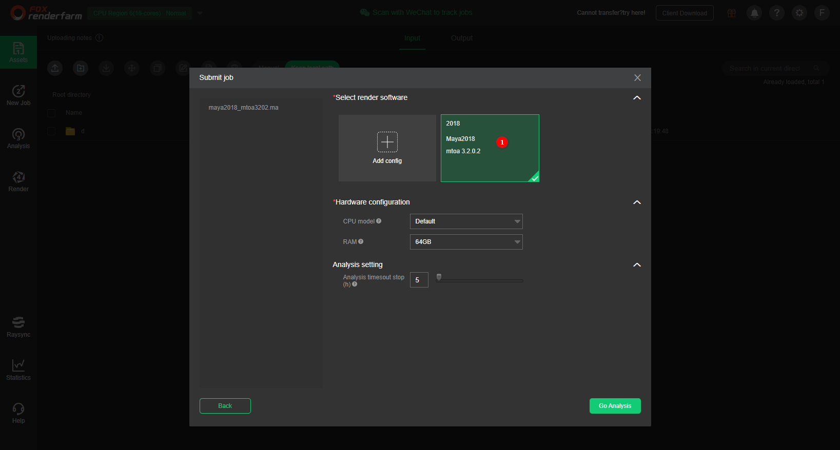Open the CPU model dropdown
This screenshot has width=840, height=450.
(466, 221)
